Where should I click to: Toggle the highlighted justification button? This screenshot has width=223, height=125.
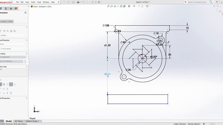tap(11, 84)
